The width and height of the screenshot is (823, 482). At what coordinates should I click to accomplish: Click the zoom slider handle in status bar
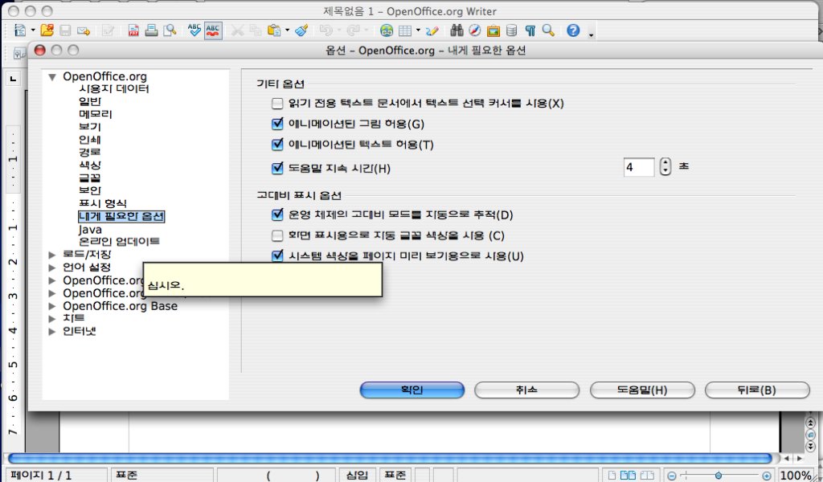[718, 476]
